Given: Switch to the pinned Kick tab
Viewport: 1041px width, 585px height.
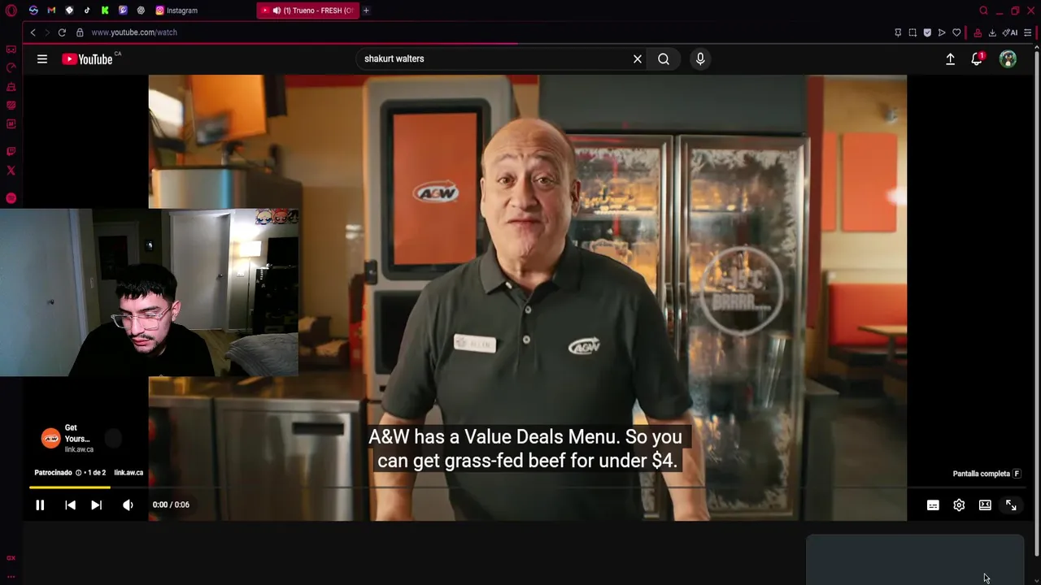Looking at the screenshot, I should pyautogui.click(x=105, y=11).
